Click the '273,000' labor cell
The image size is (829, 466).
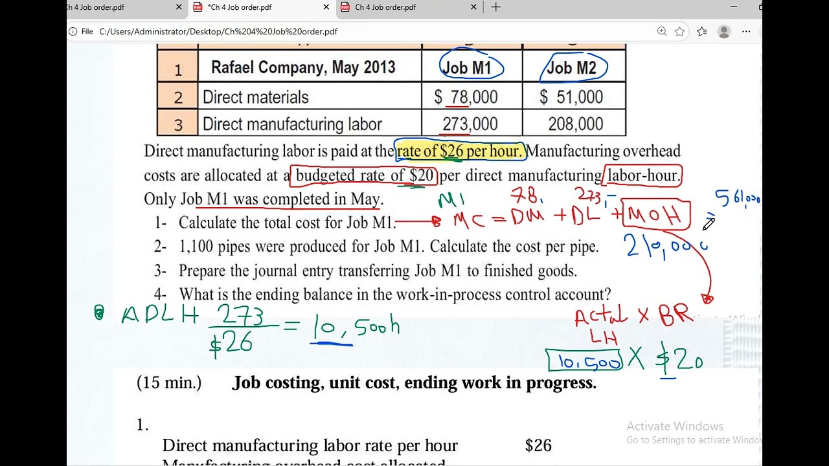pos(470,124)
